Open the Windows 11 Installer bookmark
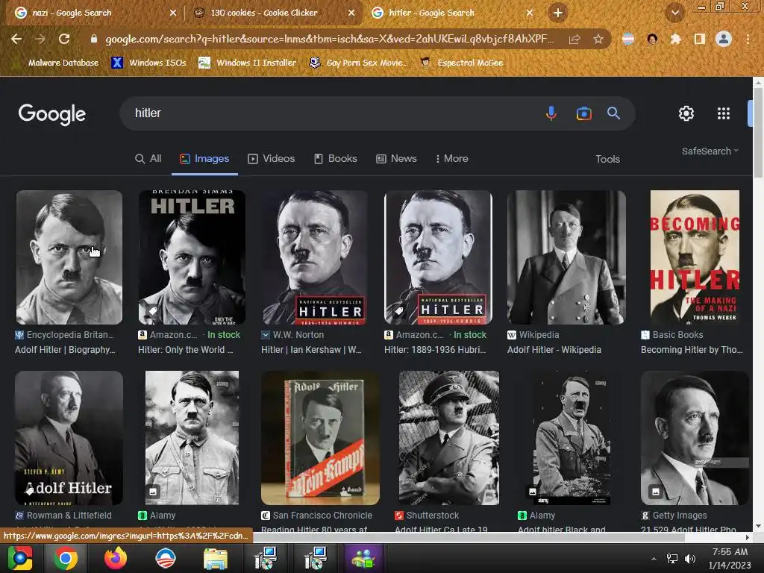Image resolution: width=764 pixels, height=573 pixels. coord(248,63)
